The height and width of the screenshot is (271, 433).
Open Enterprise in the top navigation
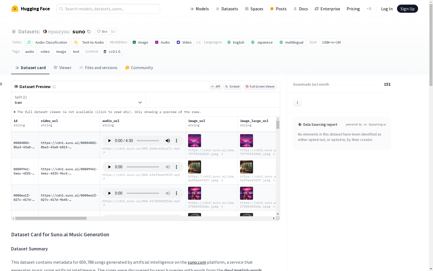tap(327, 9)
